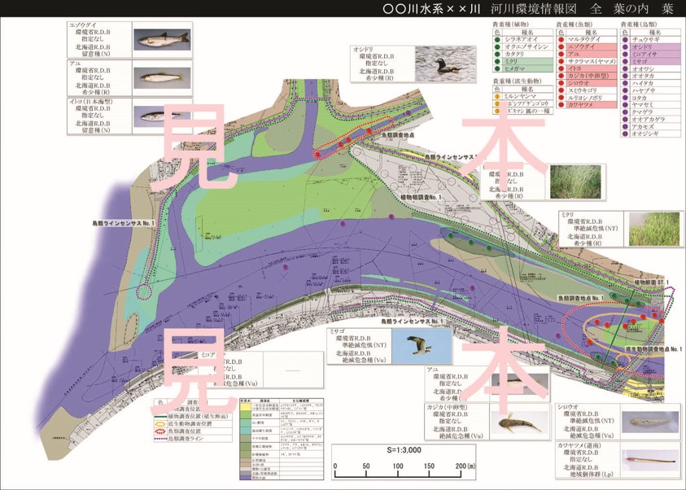Select the 植物断面 ST. 1 map label
Image resolution: width=686 pixels, height=490 pixels.
coord(651,282)
